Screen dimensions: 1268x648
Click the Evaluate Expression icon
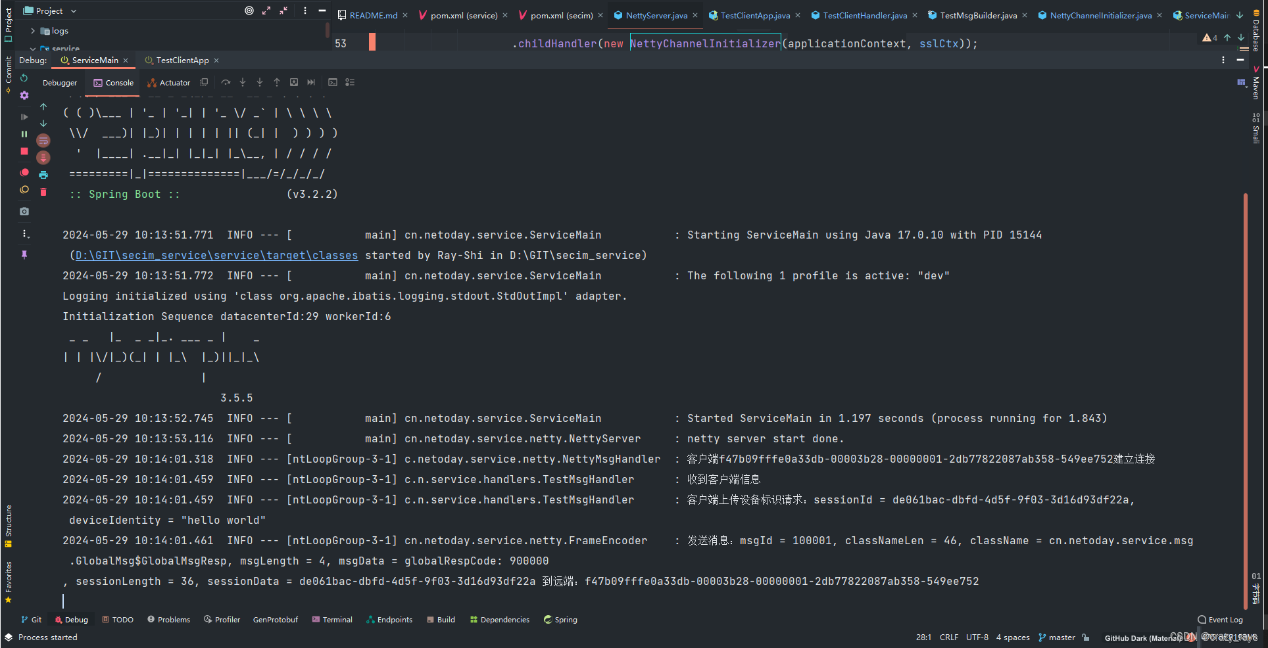tap(333, 82)
